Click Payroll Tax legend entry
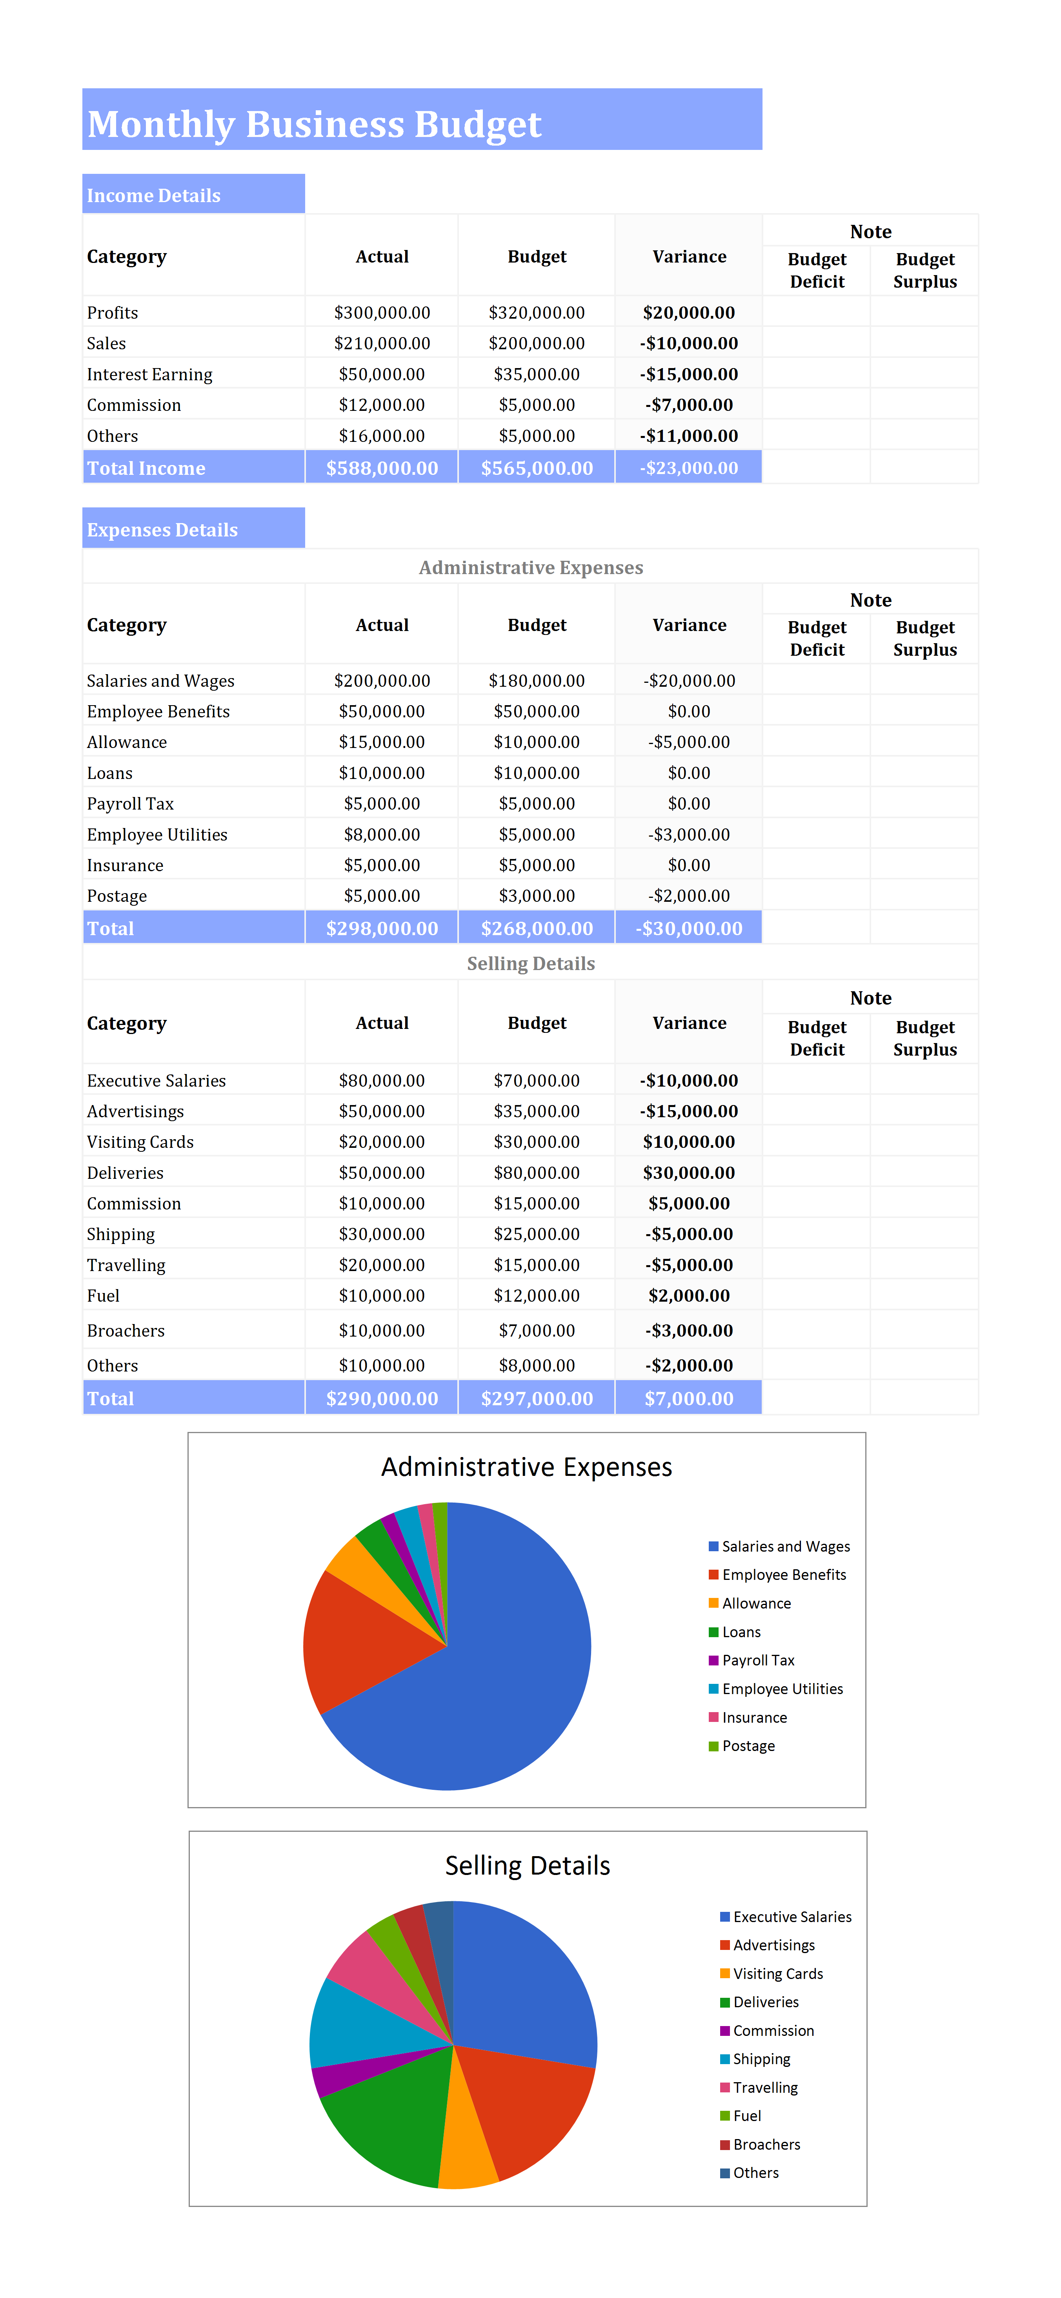Image resolution: width=1061 pixels, height=2298 pixels. pos(752,1660)
